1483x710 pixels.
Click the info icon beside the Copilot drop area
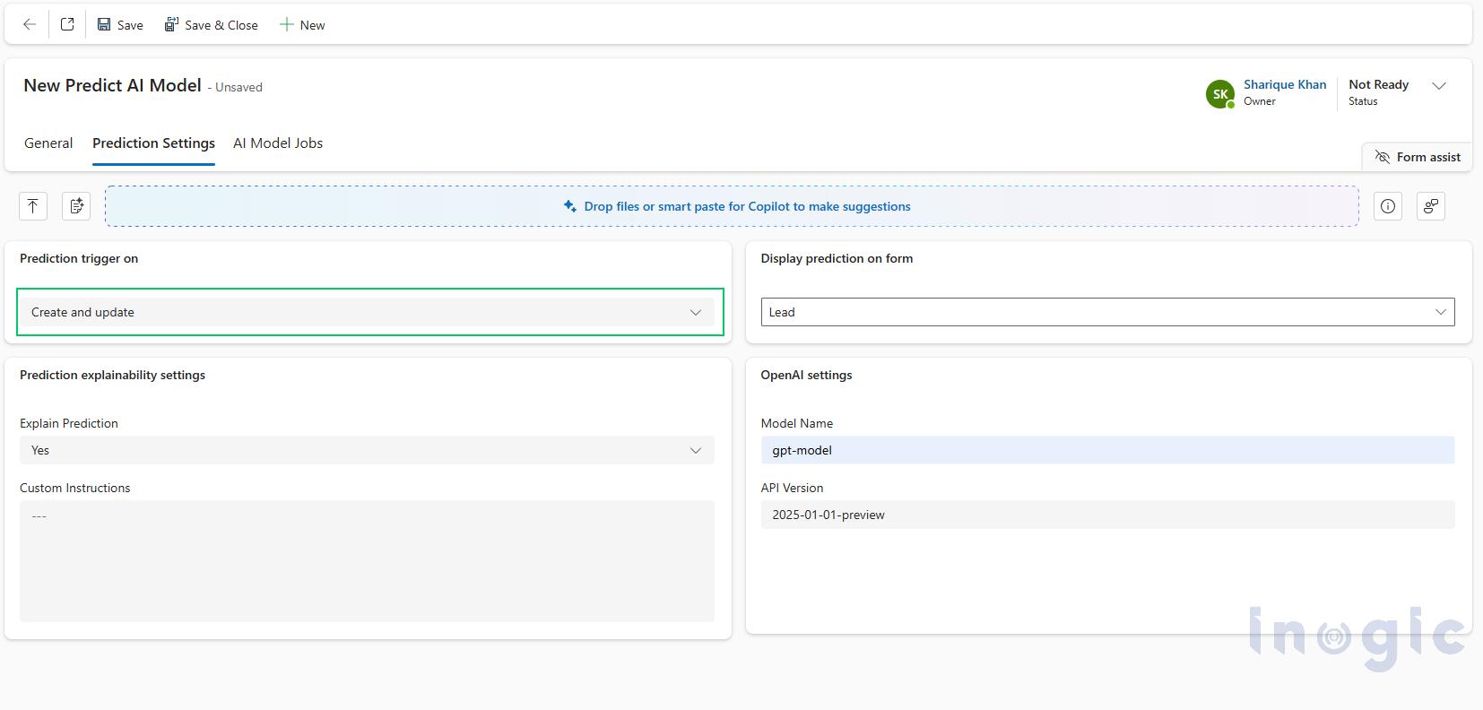[x=1388, y=206]
